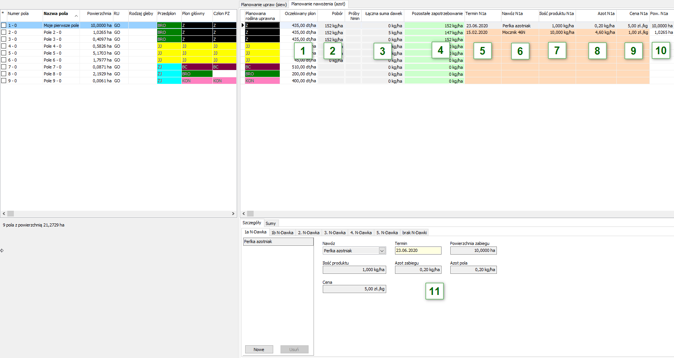Screen dimensions: 674x358
Task: Select the 1a N-Dawka tab
Action: 256,232
